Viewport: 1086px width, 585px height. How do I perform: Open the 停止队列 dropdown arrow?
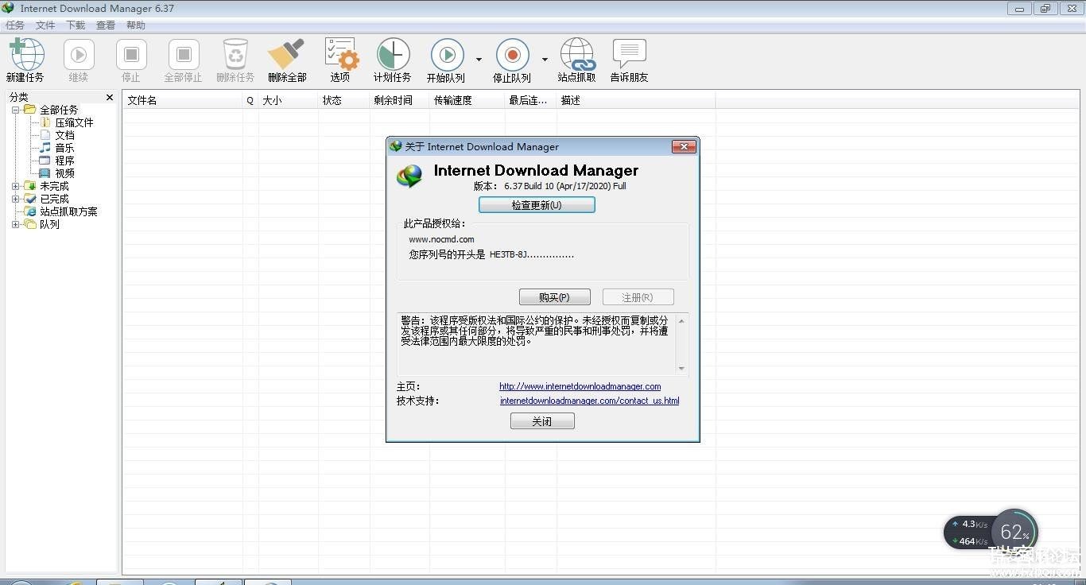coord(545,60)
